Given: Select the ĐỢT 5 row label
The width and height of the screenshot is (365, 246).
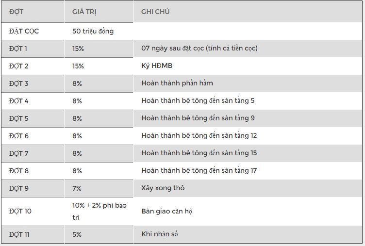Looking at the screenshot, I should 19,118.
